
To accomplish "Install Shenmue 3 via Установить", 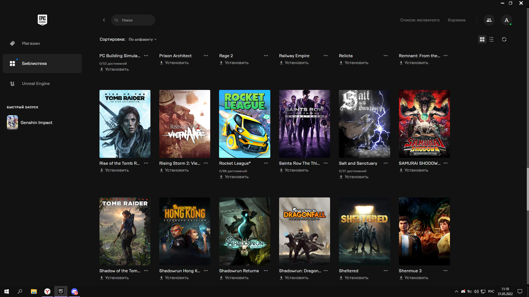I will (414, 278).
